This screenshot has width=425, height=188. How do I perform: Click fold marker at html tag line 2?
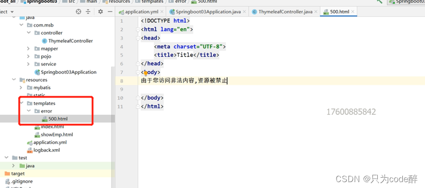click(138, 29)
